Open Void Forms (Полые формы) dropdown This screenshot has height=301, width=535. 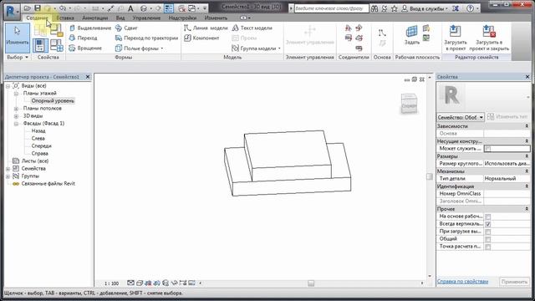[x=140, y=48]
